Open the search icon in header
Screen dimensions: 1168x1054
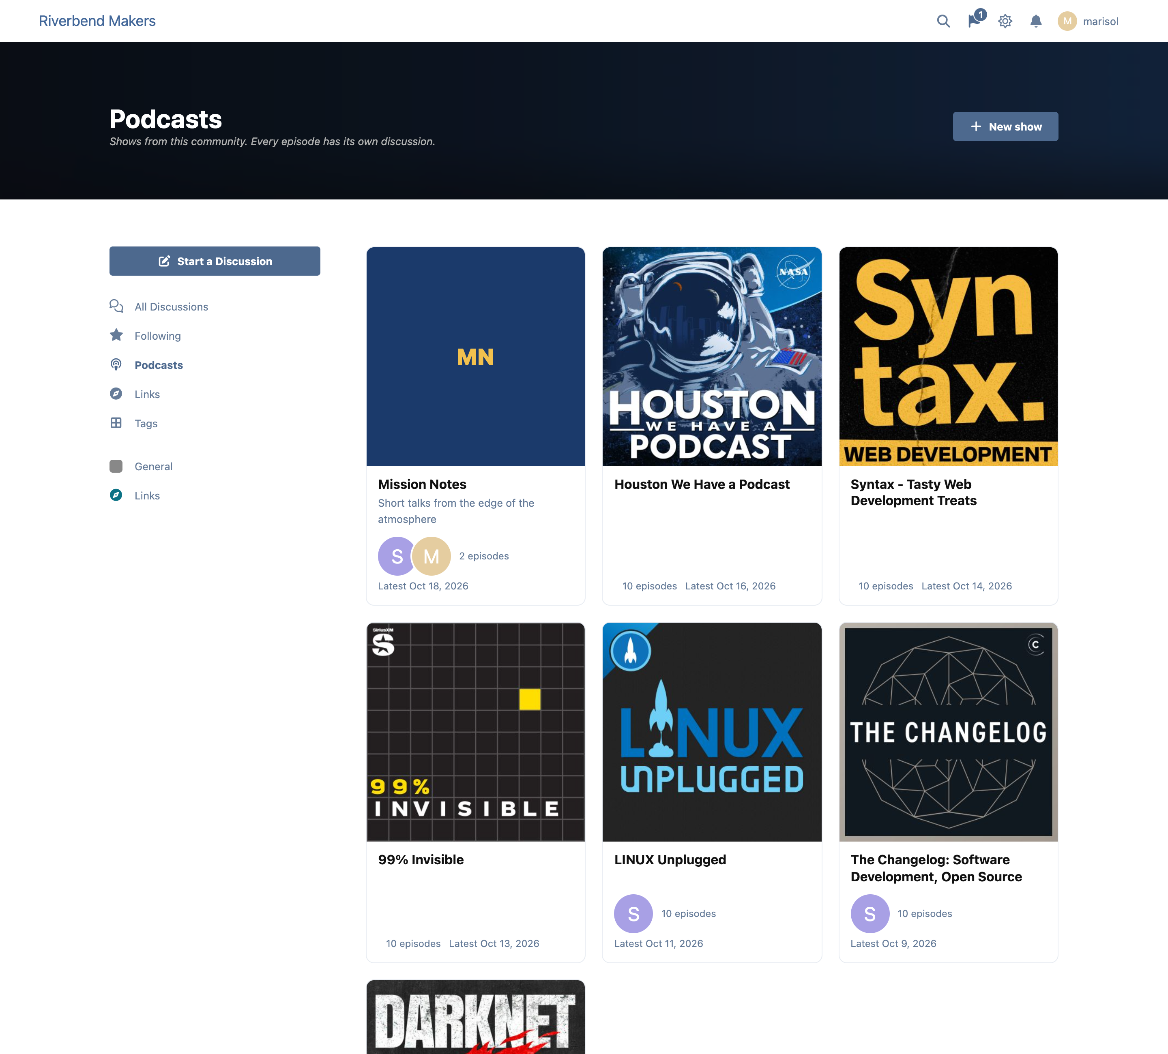(943, 21)
